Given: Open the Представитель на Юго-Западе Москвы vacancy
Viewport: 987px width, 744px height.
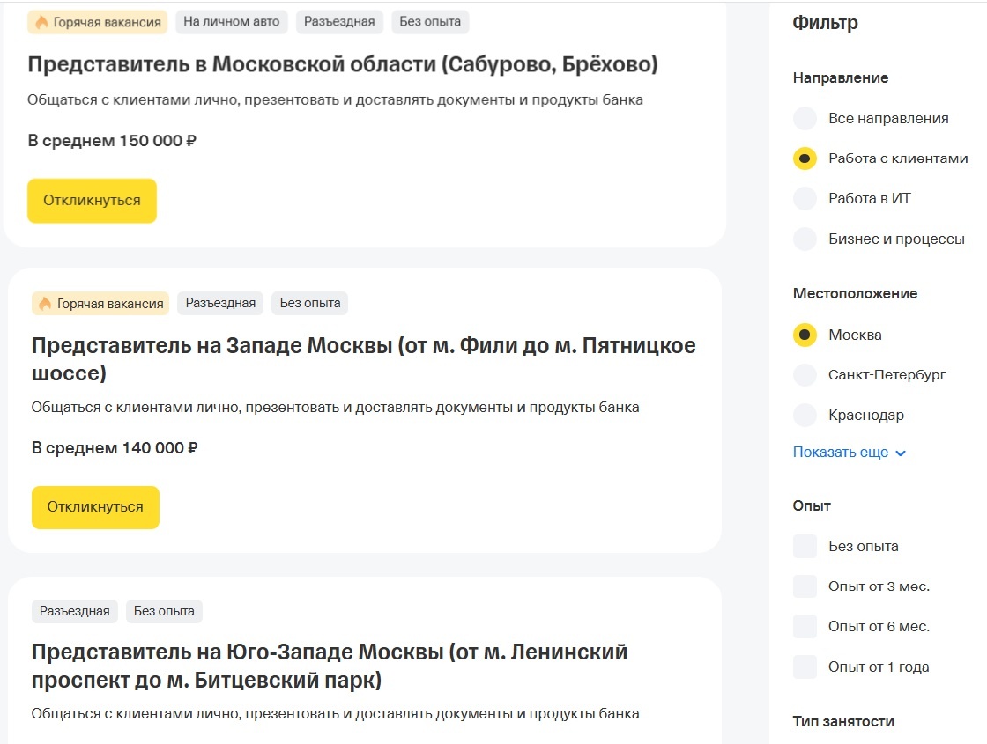Looking at the screenshot, I should (329, 667).
